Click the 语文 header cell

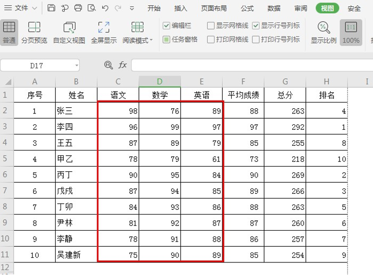tap(118, 95)
